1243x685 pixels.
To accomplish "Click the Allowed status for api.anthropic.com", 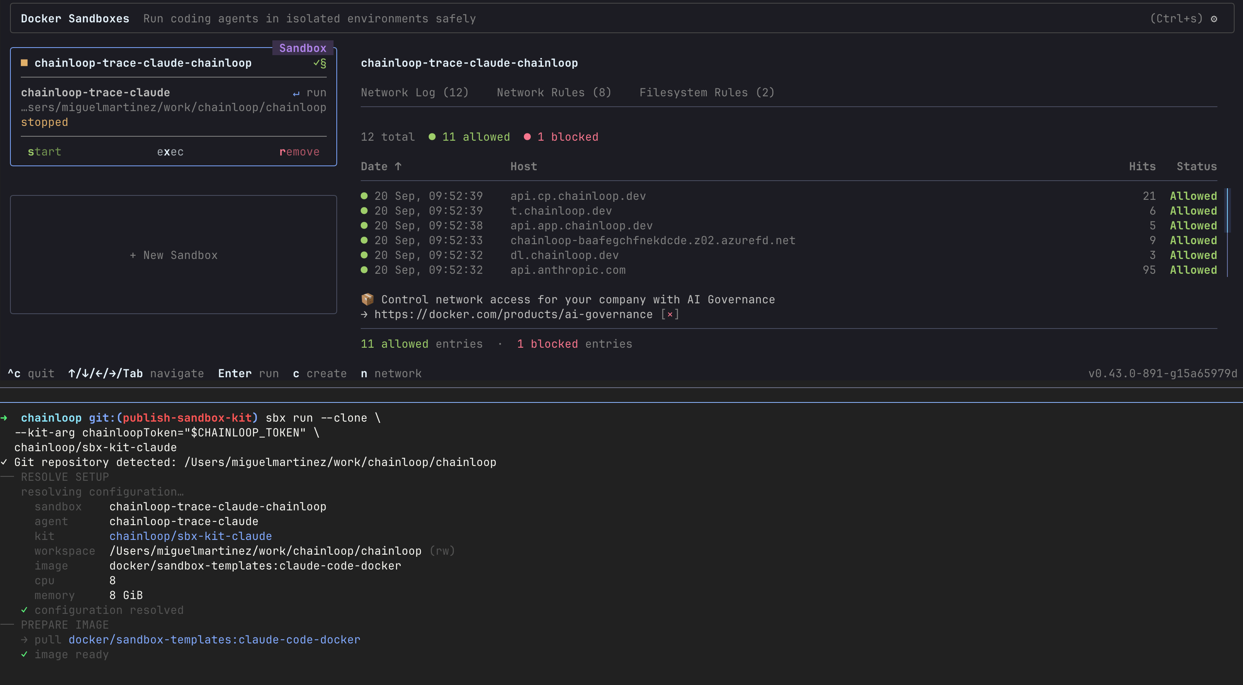I will [1193, 270].
